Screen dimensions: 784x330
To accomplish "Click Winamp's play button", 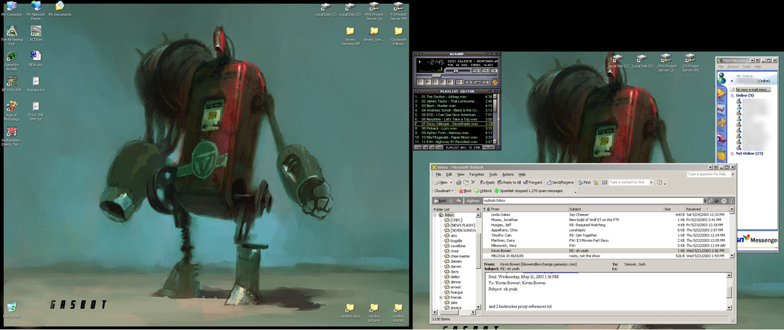I will pos(427,82).
